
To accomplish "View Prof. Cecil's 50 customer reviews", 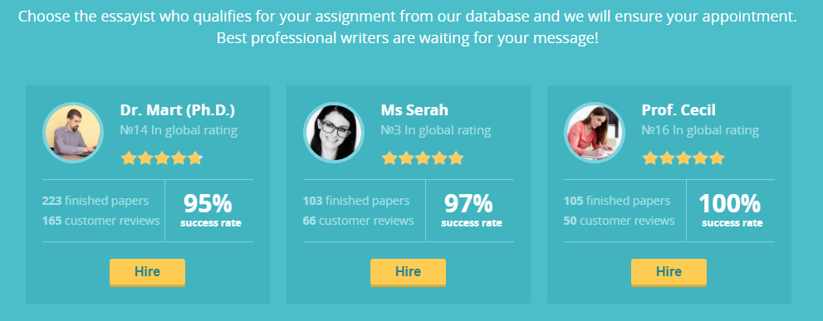I will point(620,221).
